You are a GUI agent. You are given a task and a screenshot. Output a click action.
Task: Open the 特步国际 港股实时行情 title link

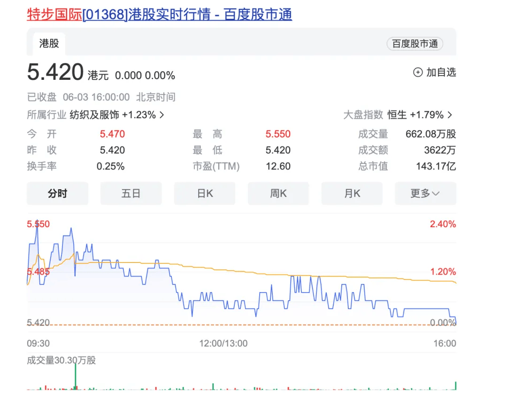pyautogui.click(x=160, y=15)
